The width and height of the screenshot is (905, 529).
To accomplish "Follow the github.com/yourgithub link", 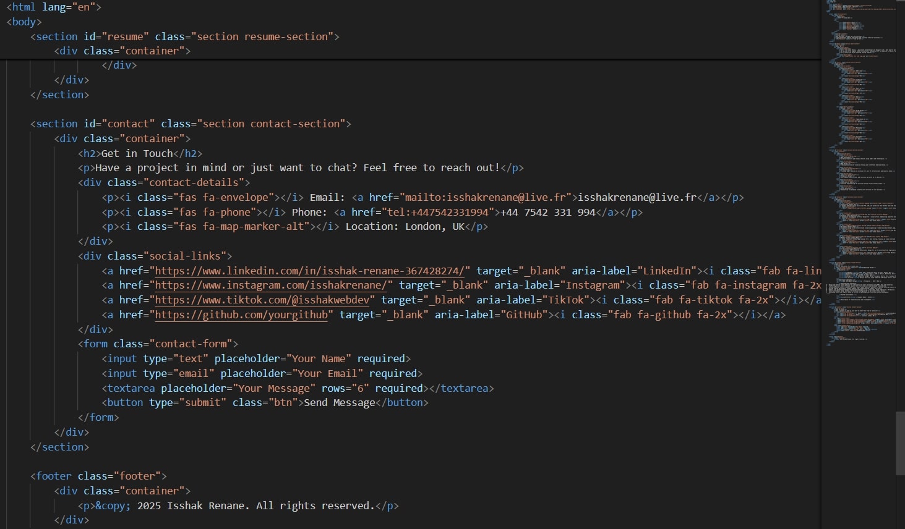I will click(241, 315).
